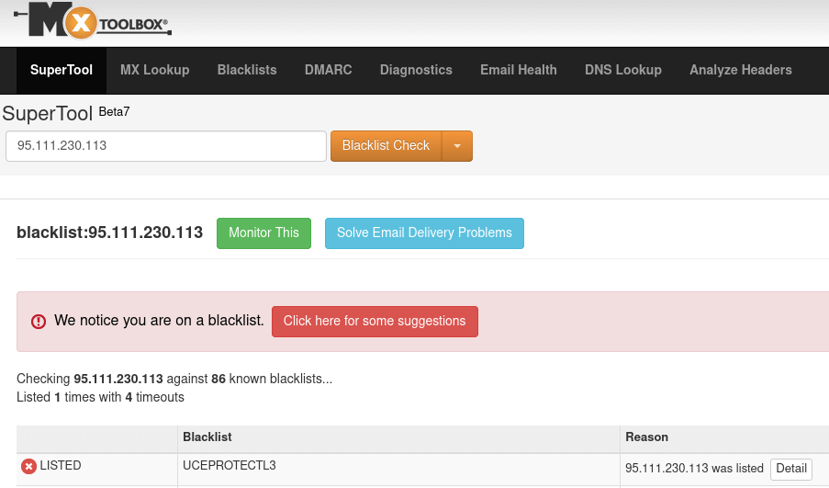Click Solve Email Delivery Problems button

pos(424,233)
